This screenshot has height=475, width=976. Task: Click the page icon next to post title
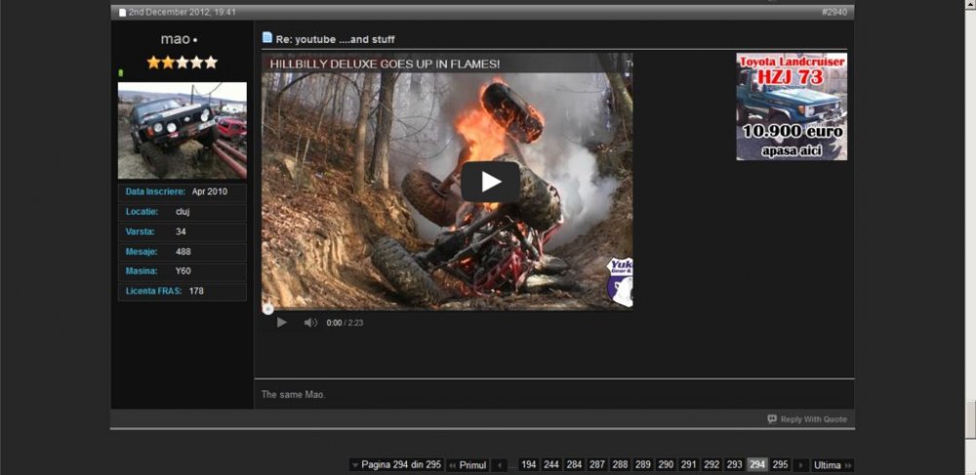(267, 38)
